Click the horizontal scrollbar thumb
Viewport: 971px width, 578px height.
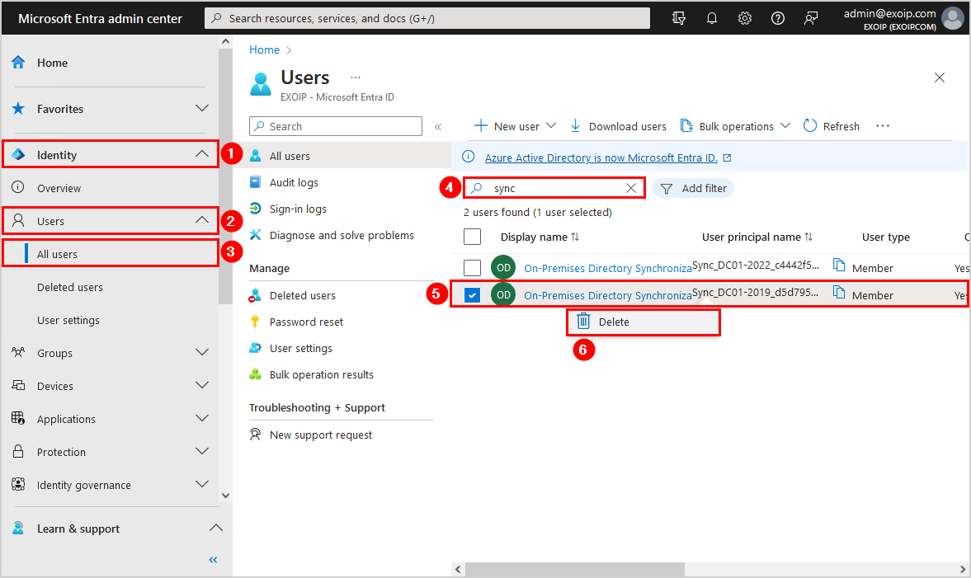pyautogui.click(x=575, y=569)
